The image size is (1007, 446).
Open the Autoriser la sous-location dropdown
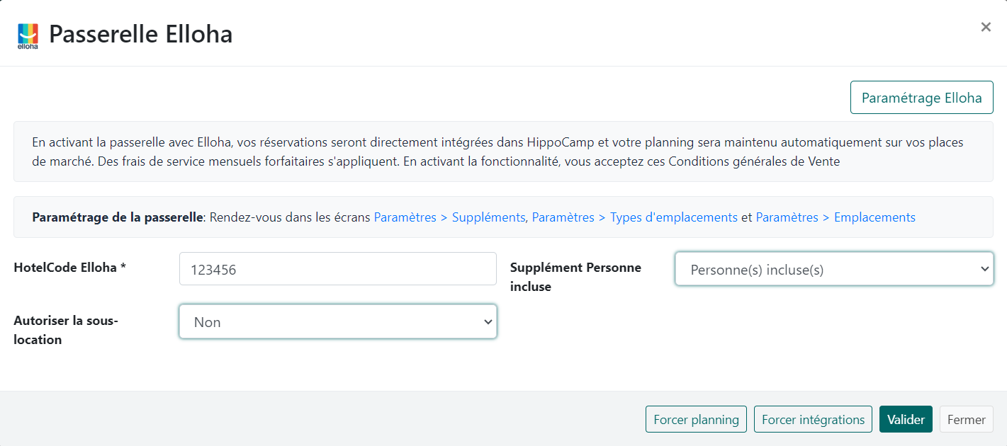tap(337, 321)
